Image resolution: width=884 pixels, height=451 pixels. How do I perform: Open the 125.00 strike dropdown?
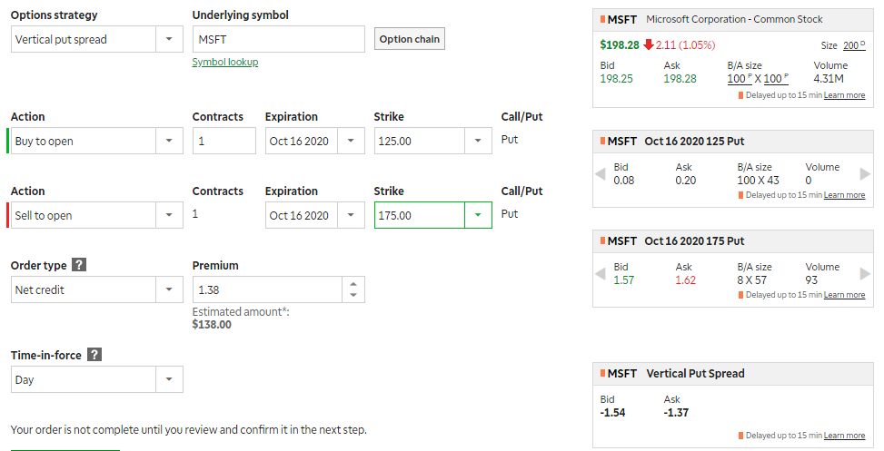[433, 141]
